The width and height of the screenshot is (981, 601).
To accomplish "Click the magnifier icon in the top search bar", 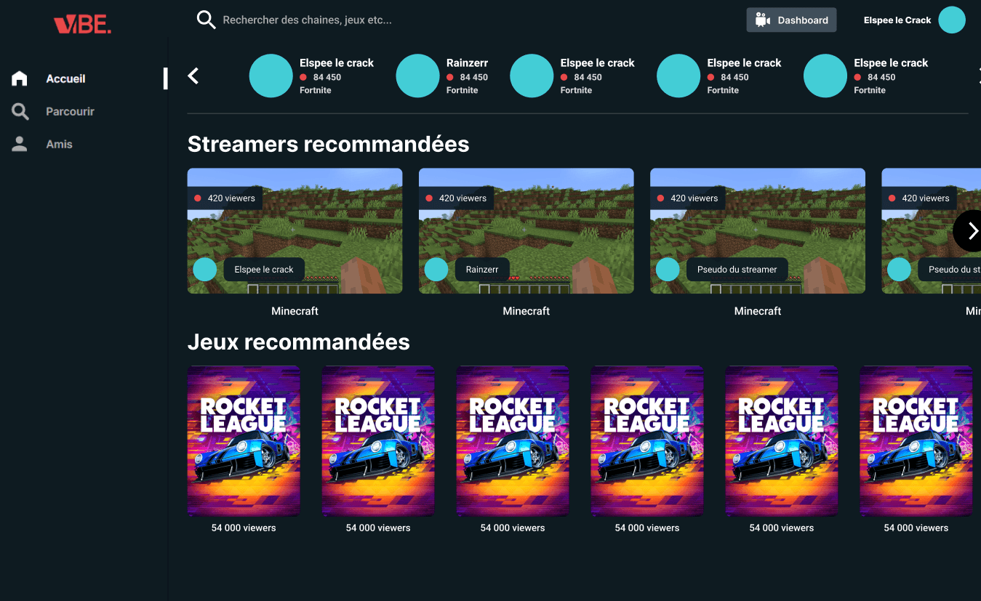I will click(x=207, y=20).
